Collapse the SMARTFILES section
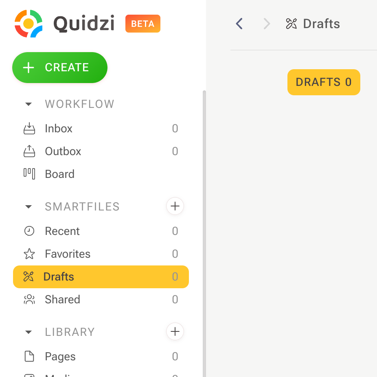Viewport: 377px width, 377px height. 28,207
